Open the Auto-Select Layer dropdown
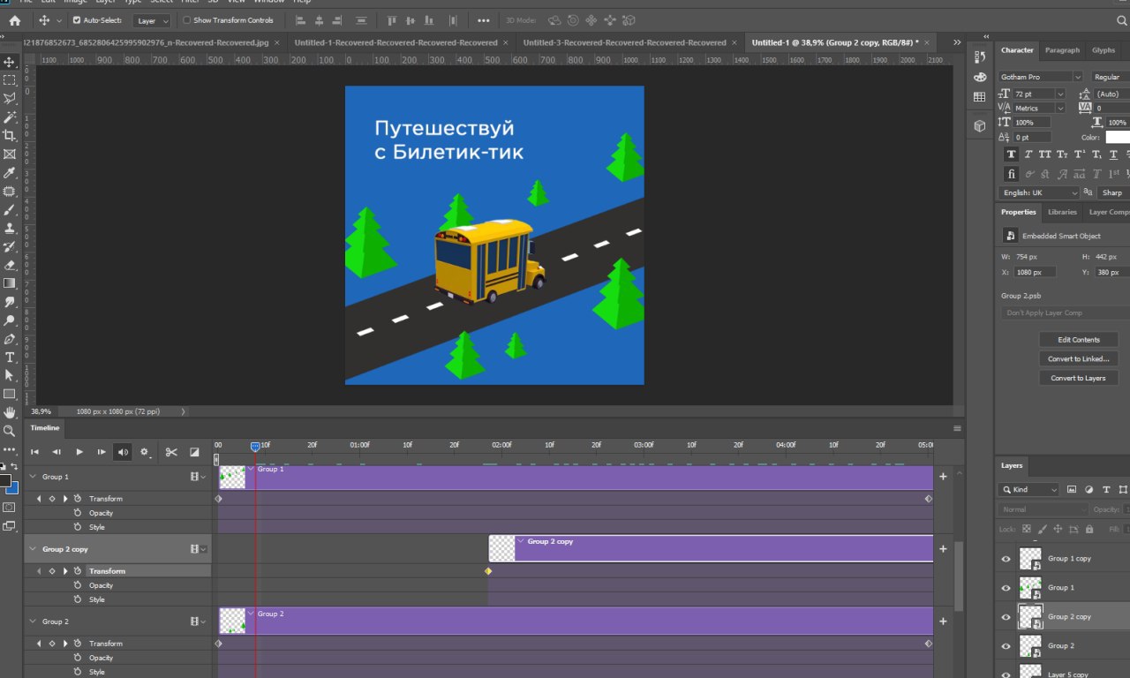Image resolution: width=1130 pixels, height=678 pixels. click(x=152, y=20)
